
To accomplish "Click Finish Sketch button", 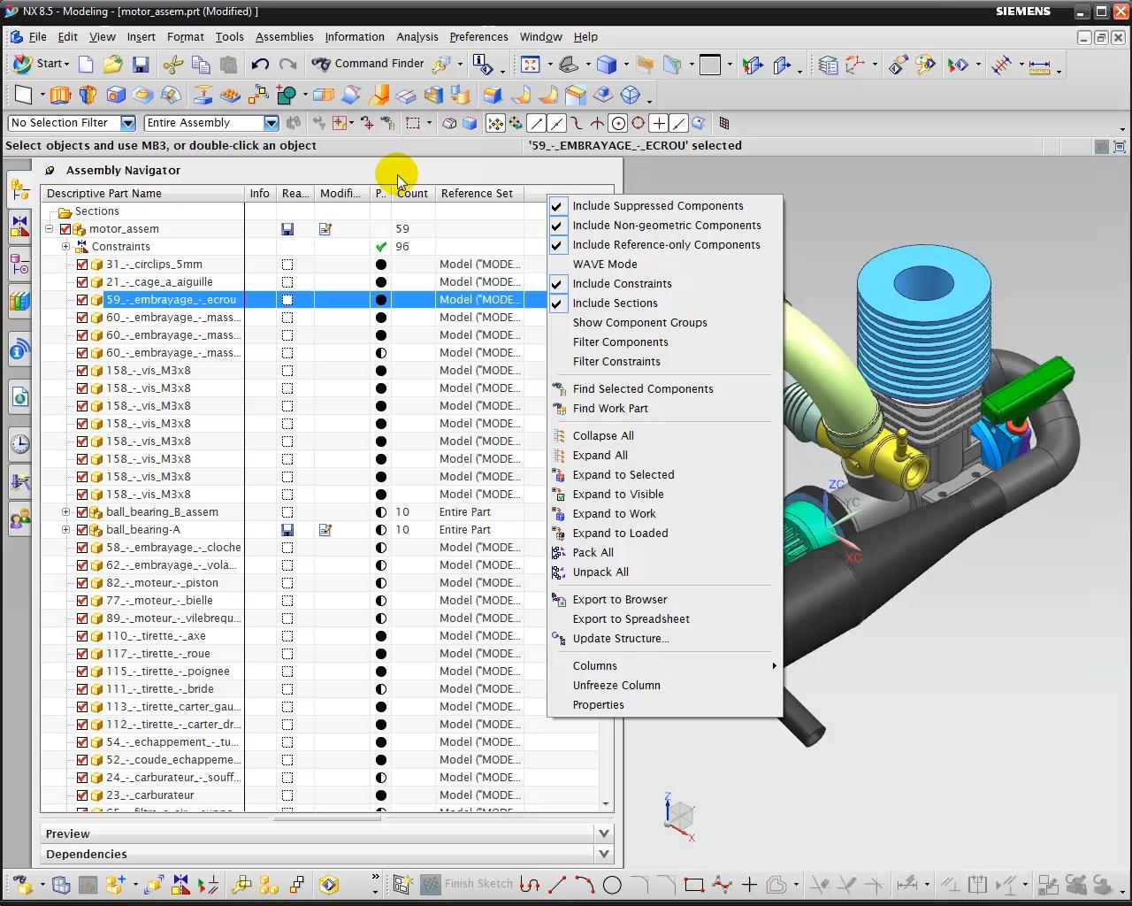I will (467, 884).
